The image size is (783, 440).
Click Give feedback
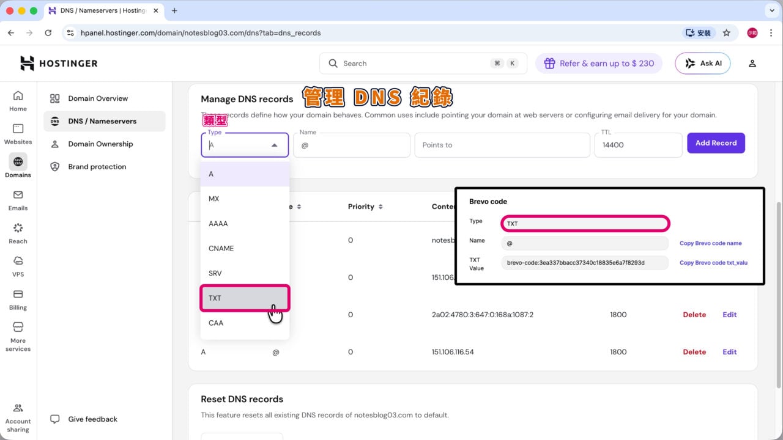(x=84, y=419)
